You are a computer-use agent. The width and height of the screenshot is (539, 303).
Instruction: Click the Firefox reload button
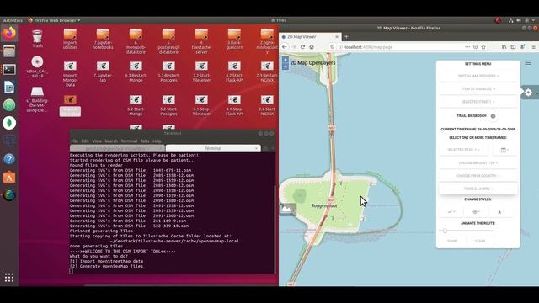(302, 47)
